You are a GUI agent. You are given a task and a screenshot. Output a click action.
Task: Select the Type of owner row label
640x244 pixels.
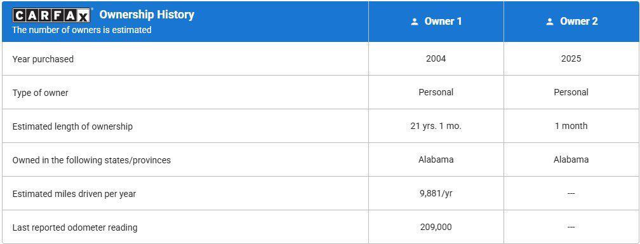coord(40,93)
